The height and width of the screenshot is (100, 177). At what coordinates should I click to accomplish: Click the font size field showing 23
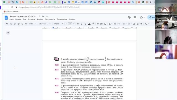70,24
